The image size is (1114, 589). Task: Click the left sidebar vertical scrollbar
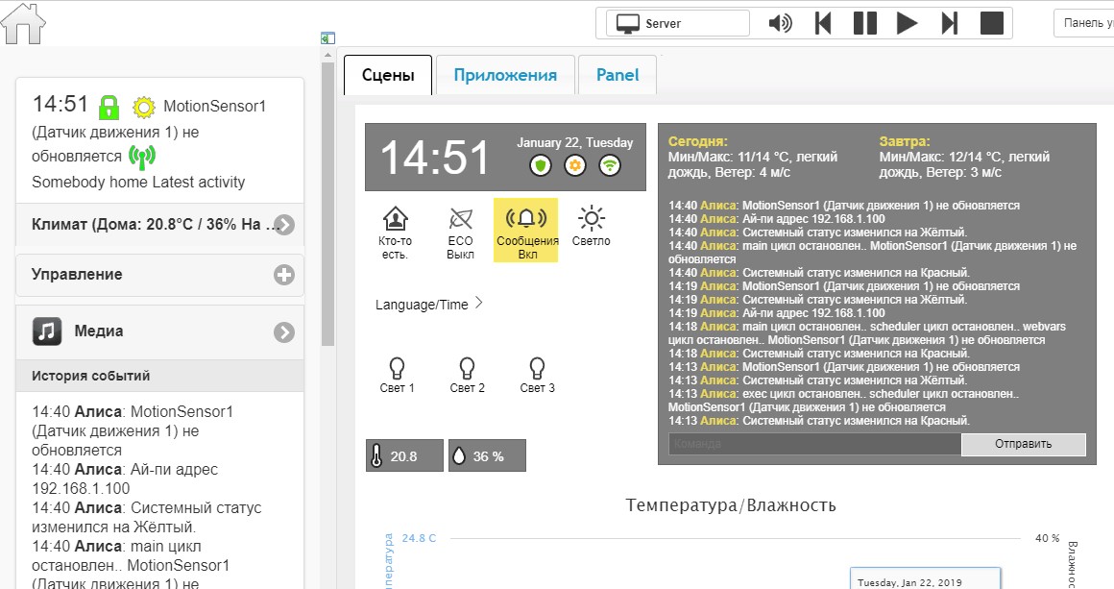click(x=327, y=204)
